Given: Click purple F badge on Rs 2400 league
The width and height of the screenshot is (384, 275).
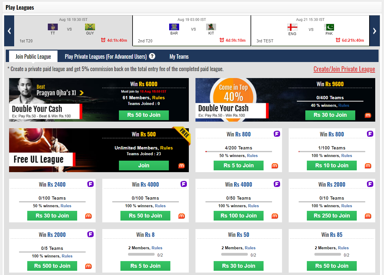Looking at the screenshot, I should 90,184.
